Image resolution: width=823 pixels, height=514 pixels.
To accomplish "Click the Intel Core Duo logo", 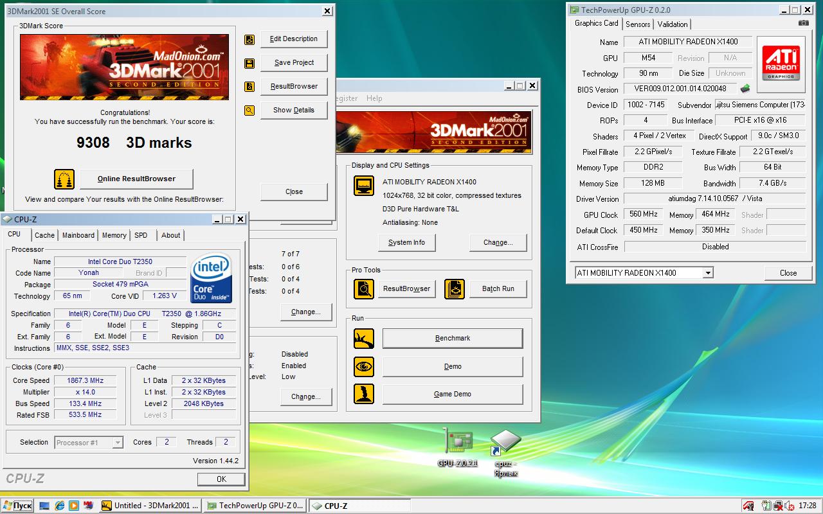I will pos(211,279).
